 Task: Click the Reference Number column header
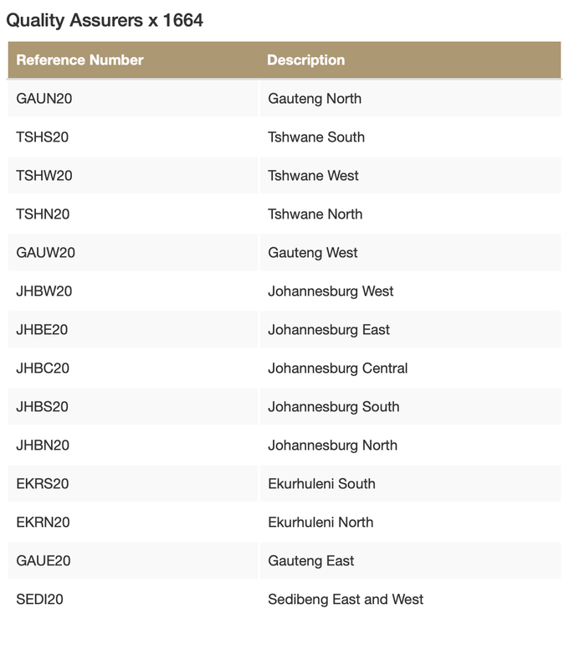coord(79,60)
